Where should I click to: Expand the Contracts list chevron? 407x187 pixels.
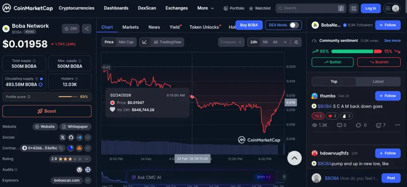[x=88, y=148]
